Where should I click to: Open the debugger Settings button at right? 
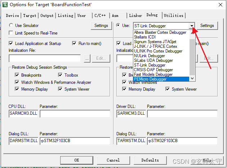pos(207,26)
